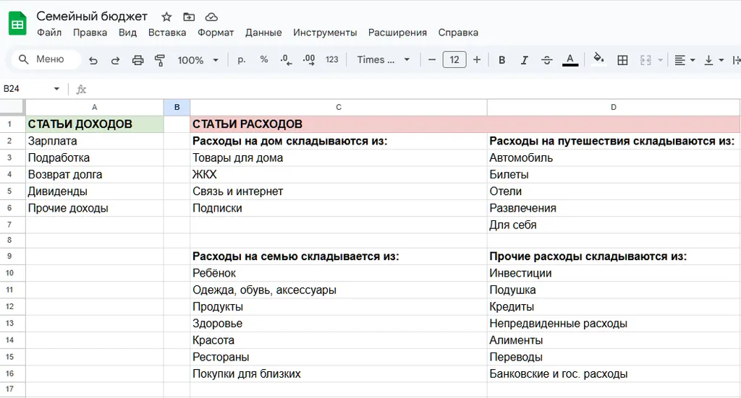Open the Times font family dropdown
Image resolution: width=741 pixels, height=398 pixels.
384,60
